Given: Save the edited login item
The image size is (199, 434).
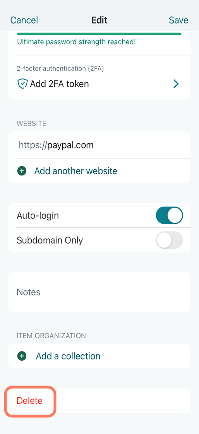Looking at the screenshot, I should tap(178, 20).
